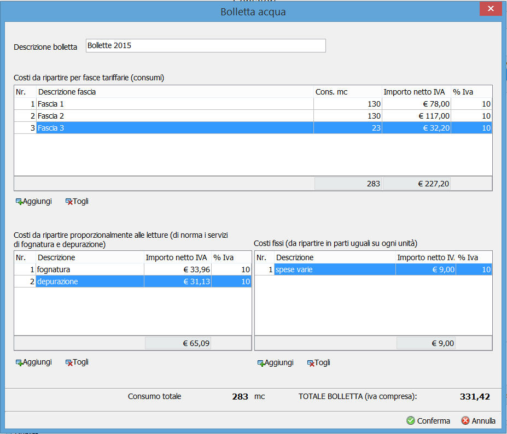Click the % Iva header in consumi table
The width and height of the screenshot is (507, 434).
click(471, 92)
